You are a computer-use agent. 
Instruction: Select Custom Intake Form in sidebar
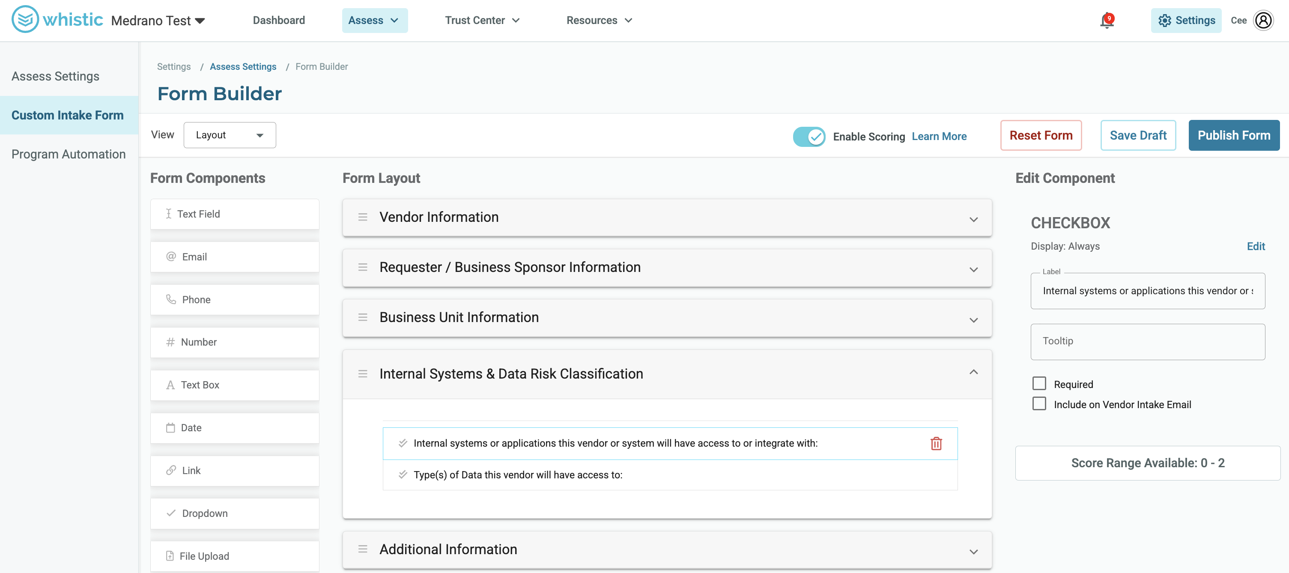point(69,115)
